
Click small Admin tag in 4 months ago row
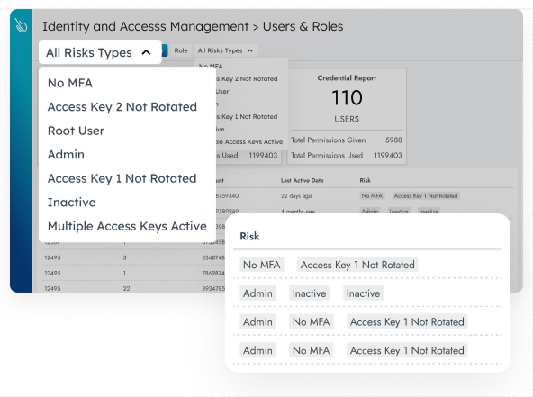[x=370, y=211]
